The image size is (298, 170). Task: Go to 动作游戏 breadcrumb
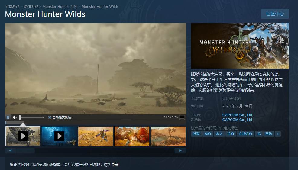pos(31,6)
